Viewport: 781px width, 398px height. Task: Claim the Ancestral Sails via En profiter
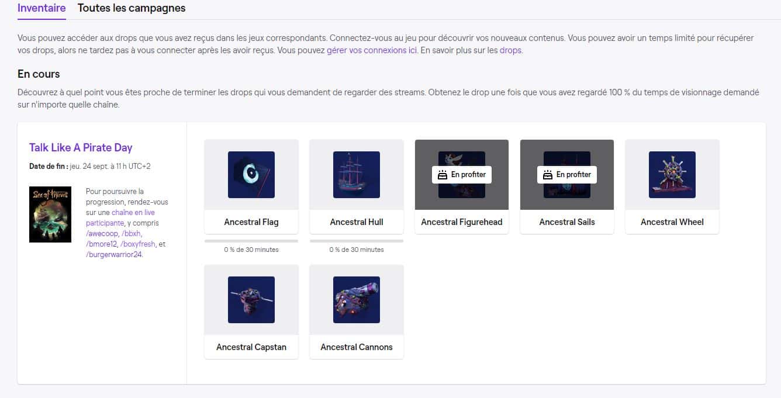567,175
